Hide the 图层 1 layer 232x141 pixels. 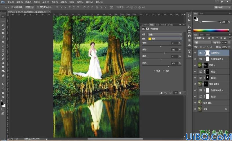[195, 65]
